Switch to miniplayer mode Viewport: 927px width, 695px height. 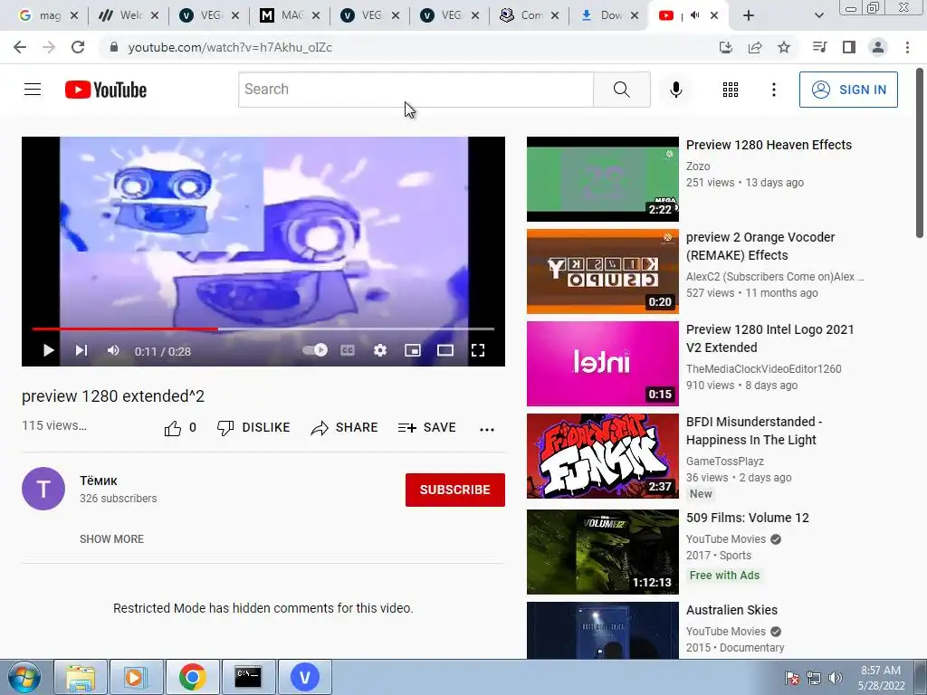click(413, 350)
